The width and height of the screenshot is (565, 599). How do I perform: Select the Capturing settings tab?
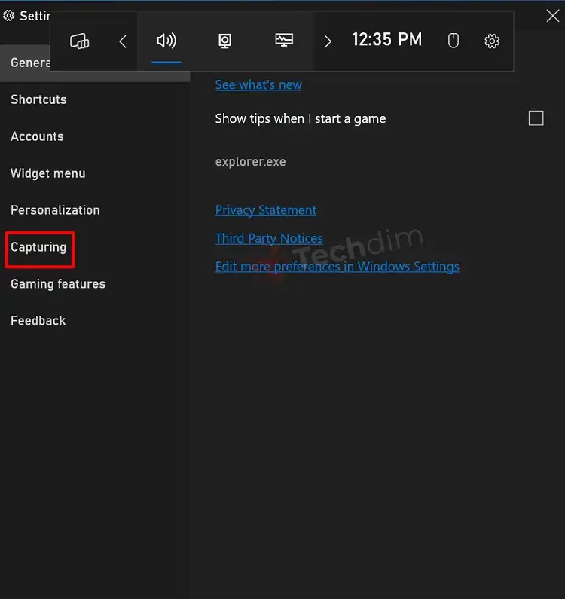click(x=38, y=247)
